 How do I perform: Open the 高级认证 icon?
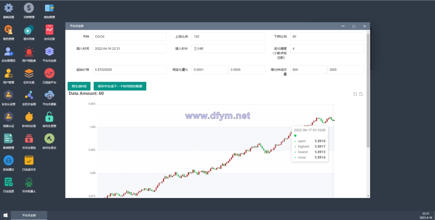[x=8, y=117]
